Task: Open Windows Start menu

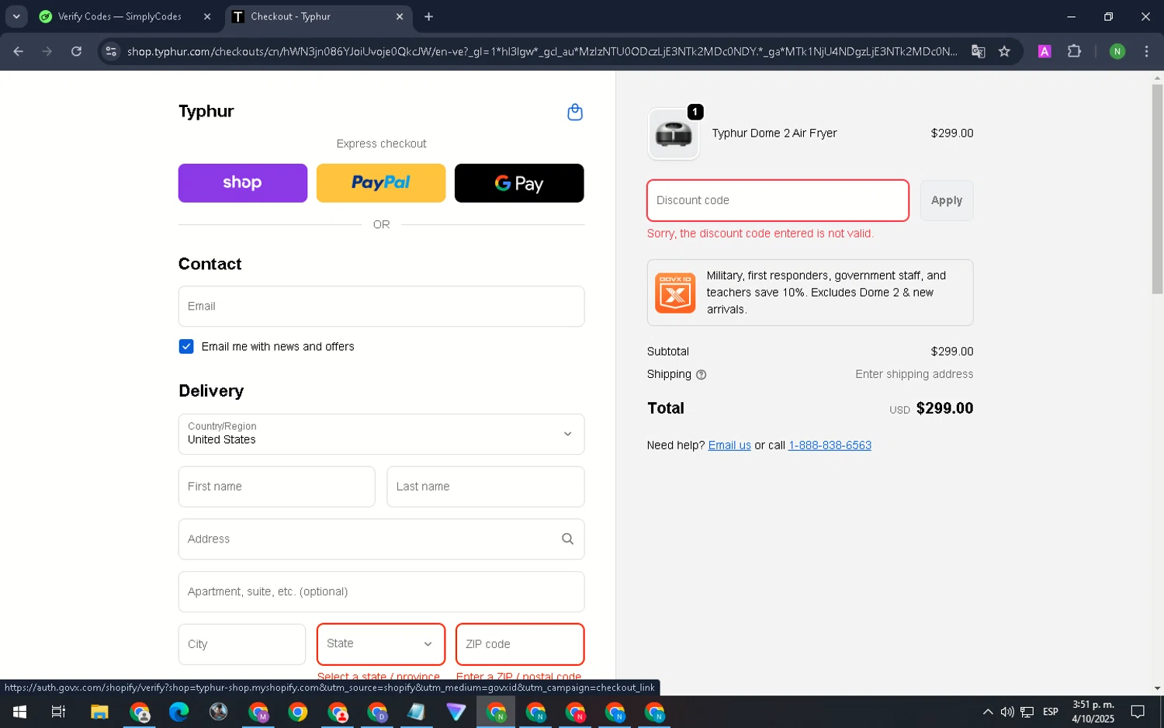Action: [19, 712]
